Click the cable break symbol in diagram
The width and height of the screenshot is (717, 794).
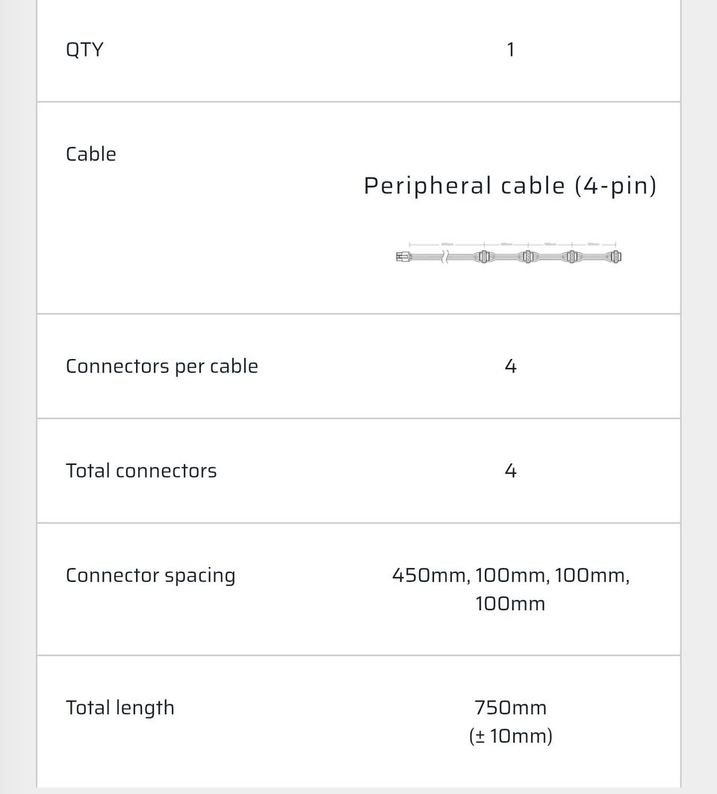(x=445, y=257)
